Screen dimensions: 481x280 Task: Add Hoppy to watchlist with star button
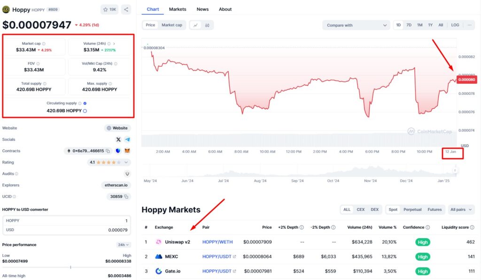(109, 9)
